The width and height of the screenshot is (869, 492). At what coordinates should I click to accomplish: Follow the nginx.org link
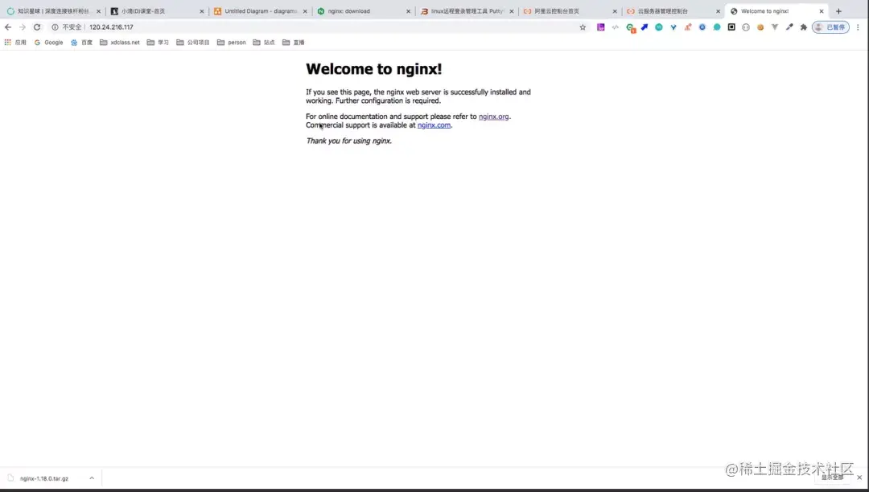tap(494, 117)
